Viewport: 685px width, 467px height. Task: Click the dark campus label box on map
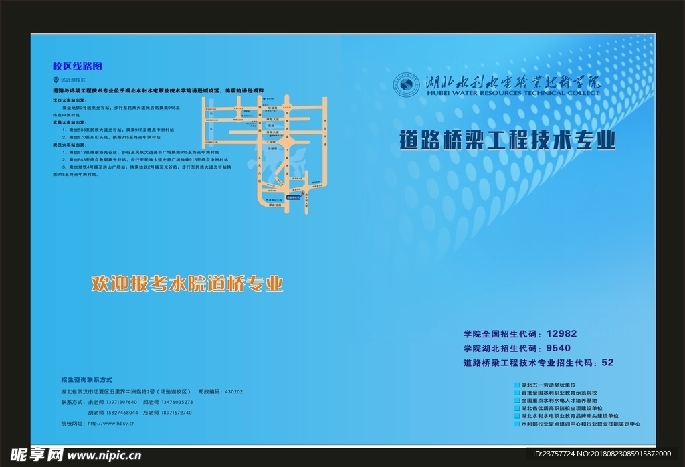point(293,197)
